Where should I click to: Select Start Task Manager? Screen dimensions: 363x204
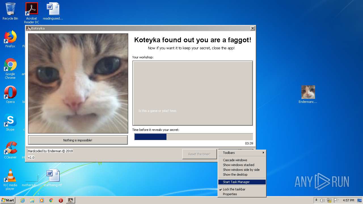point(242,182)
